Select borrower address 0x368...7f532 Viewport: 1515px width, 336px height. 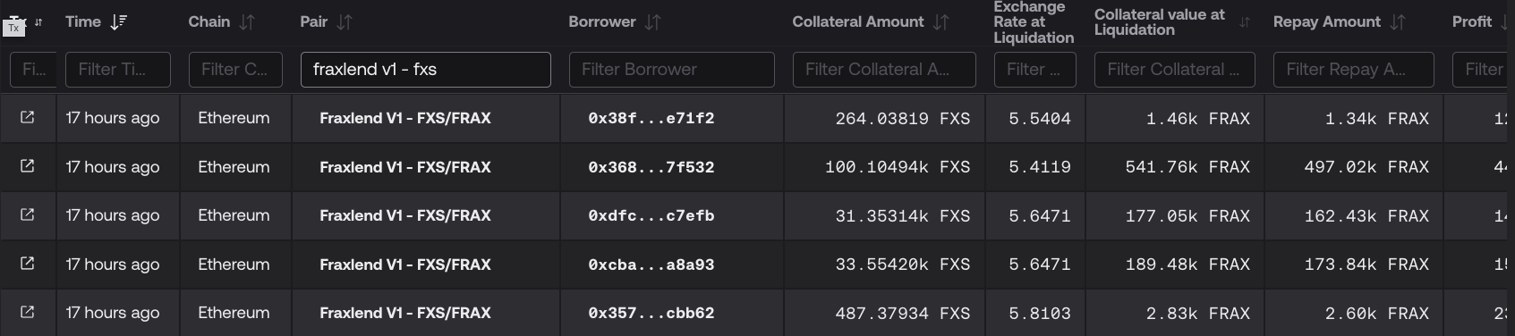[651, 167]
